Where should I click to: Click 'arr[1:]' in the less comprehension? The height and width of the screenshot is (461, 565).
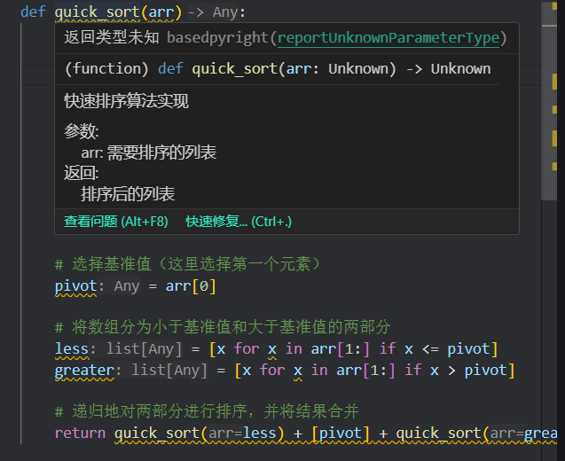[x=341, y=349]
